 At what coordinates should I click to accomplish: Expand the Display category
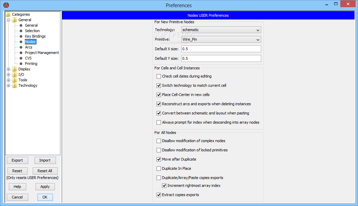[9, 69]
